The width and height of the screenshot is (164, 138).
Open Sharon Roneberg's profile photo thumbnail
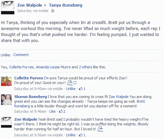point(6,100)
